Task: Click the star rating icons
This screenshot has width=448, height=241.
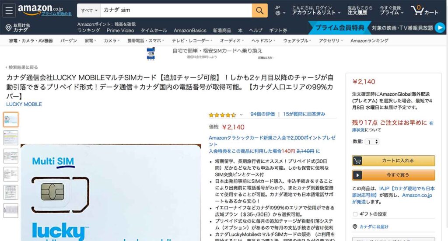Action: pos(223,115)
